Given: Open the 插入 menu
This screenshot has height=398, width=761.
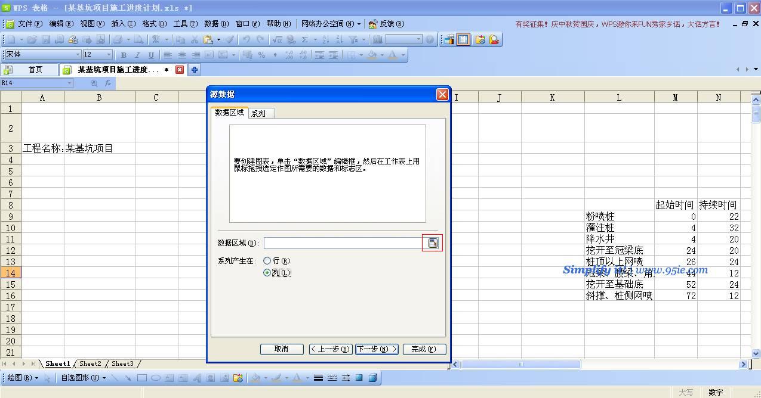Looking at the screenshot, I should tap(123, 24).
